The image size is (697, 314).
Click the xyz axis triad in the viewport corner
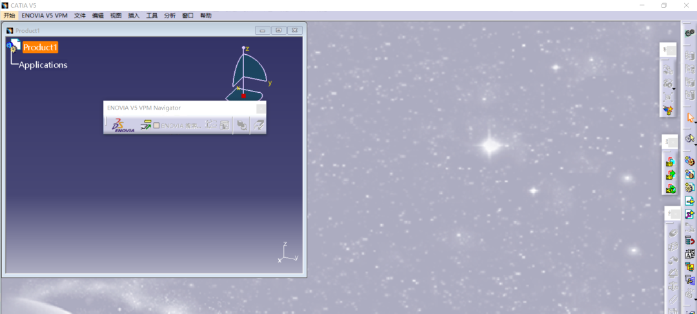tap(288, 253)
